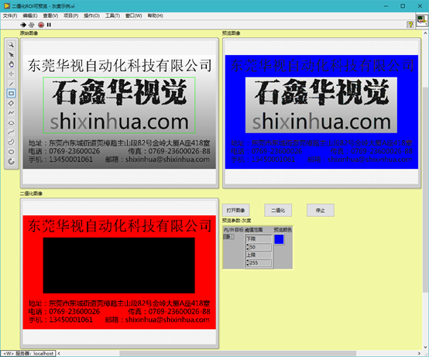
Task: Select the Annulus ROI tool
Action: click(x=11, y=162)
